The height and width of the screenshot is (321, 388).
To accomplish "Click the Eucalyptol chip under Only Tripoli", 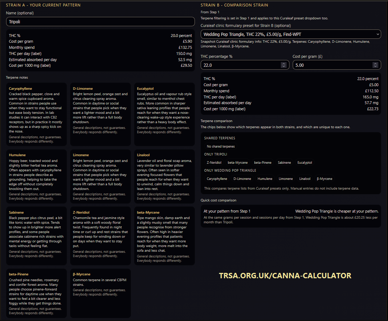I will [305, 163].
